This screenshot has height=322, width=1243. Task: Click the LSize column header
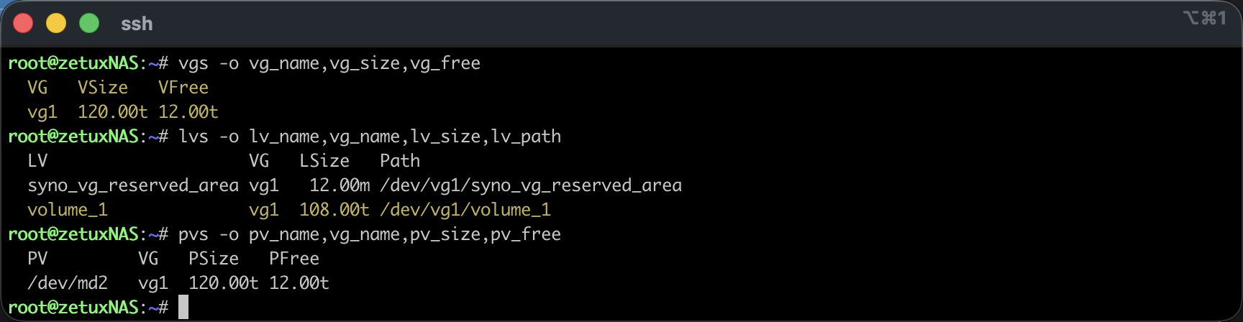tap(324, 161)
